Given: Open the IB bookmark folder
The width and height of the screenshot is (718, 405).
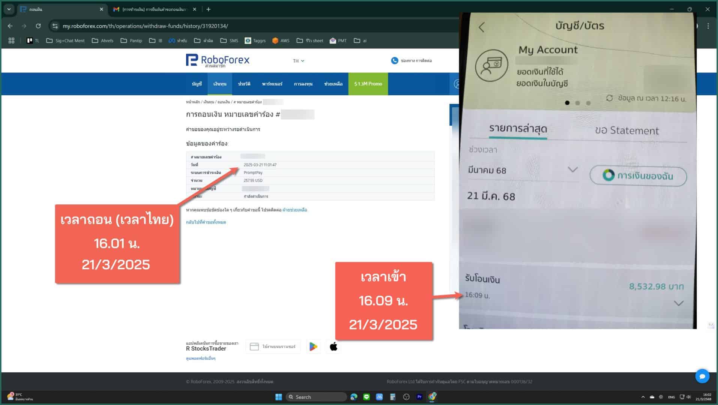Looking at the screenshot, I should tap(156, 40).
